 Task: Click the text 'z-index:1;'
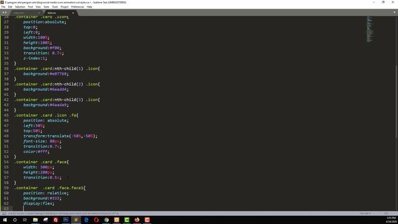point(35,58)
